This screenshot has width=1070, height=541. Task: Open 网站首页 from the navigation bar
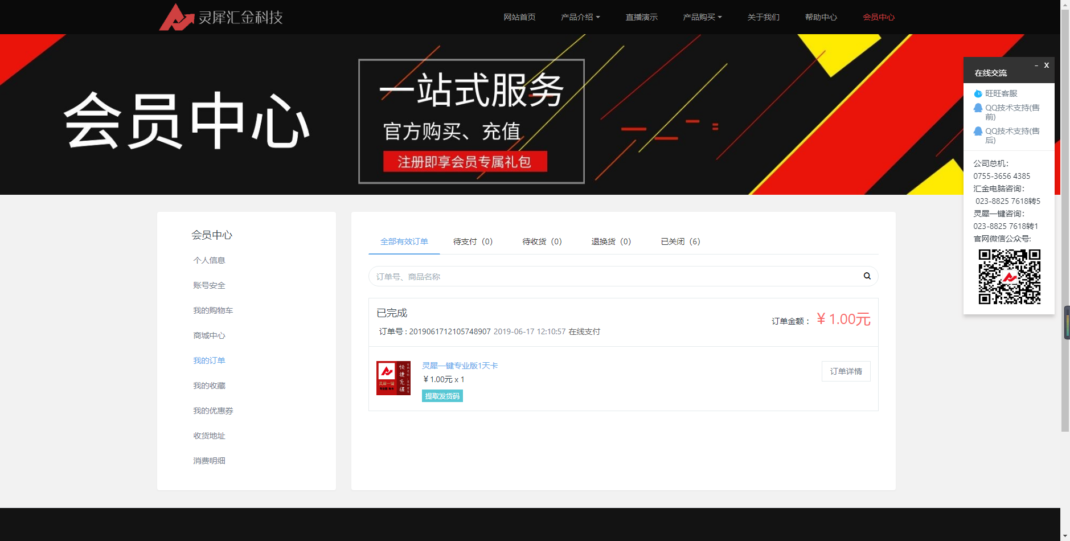tap(519, 17)
